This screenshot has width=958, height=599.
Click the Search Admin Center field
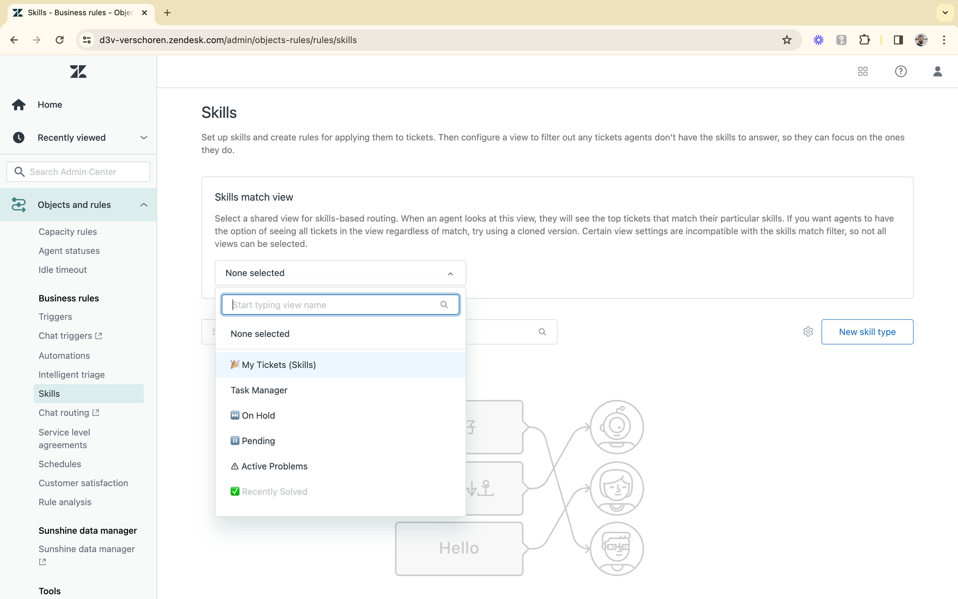pos(78,172)
